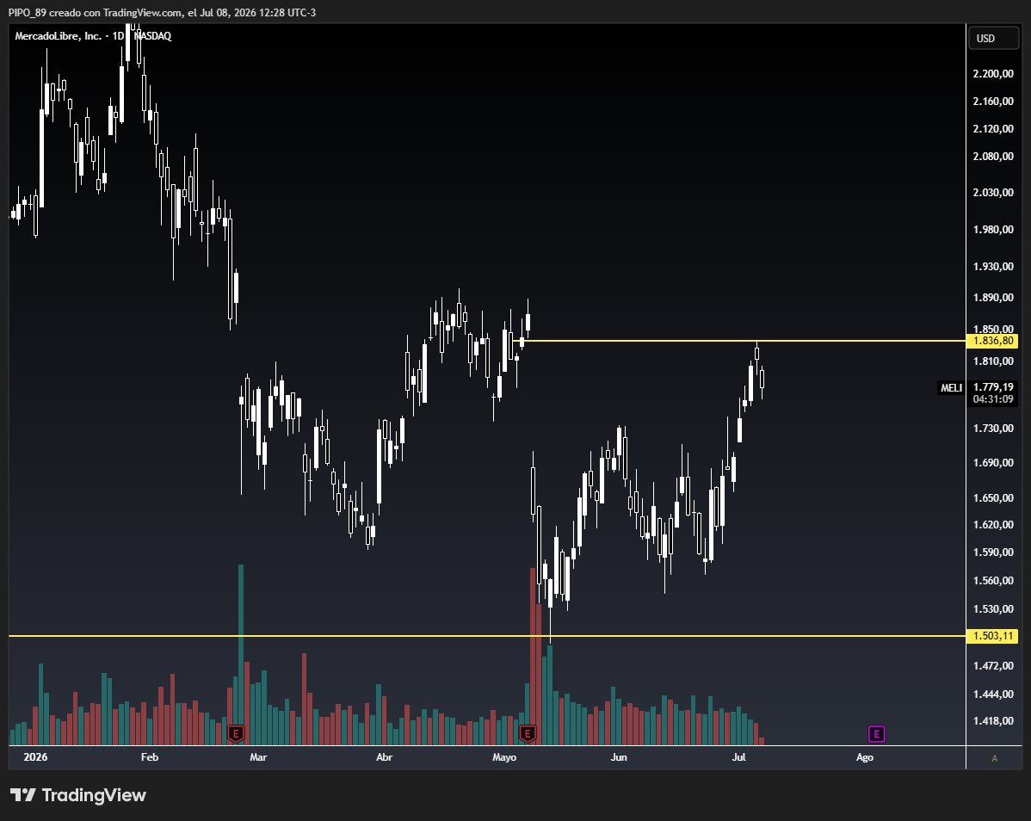Click the MercadoLibre, Inc. symbol title

(x=58, y=36)
